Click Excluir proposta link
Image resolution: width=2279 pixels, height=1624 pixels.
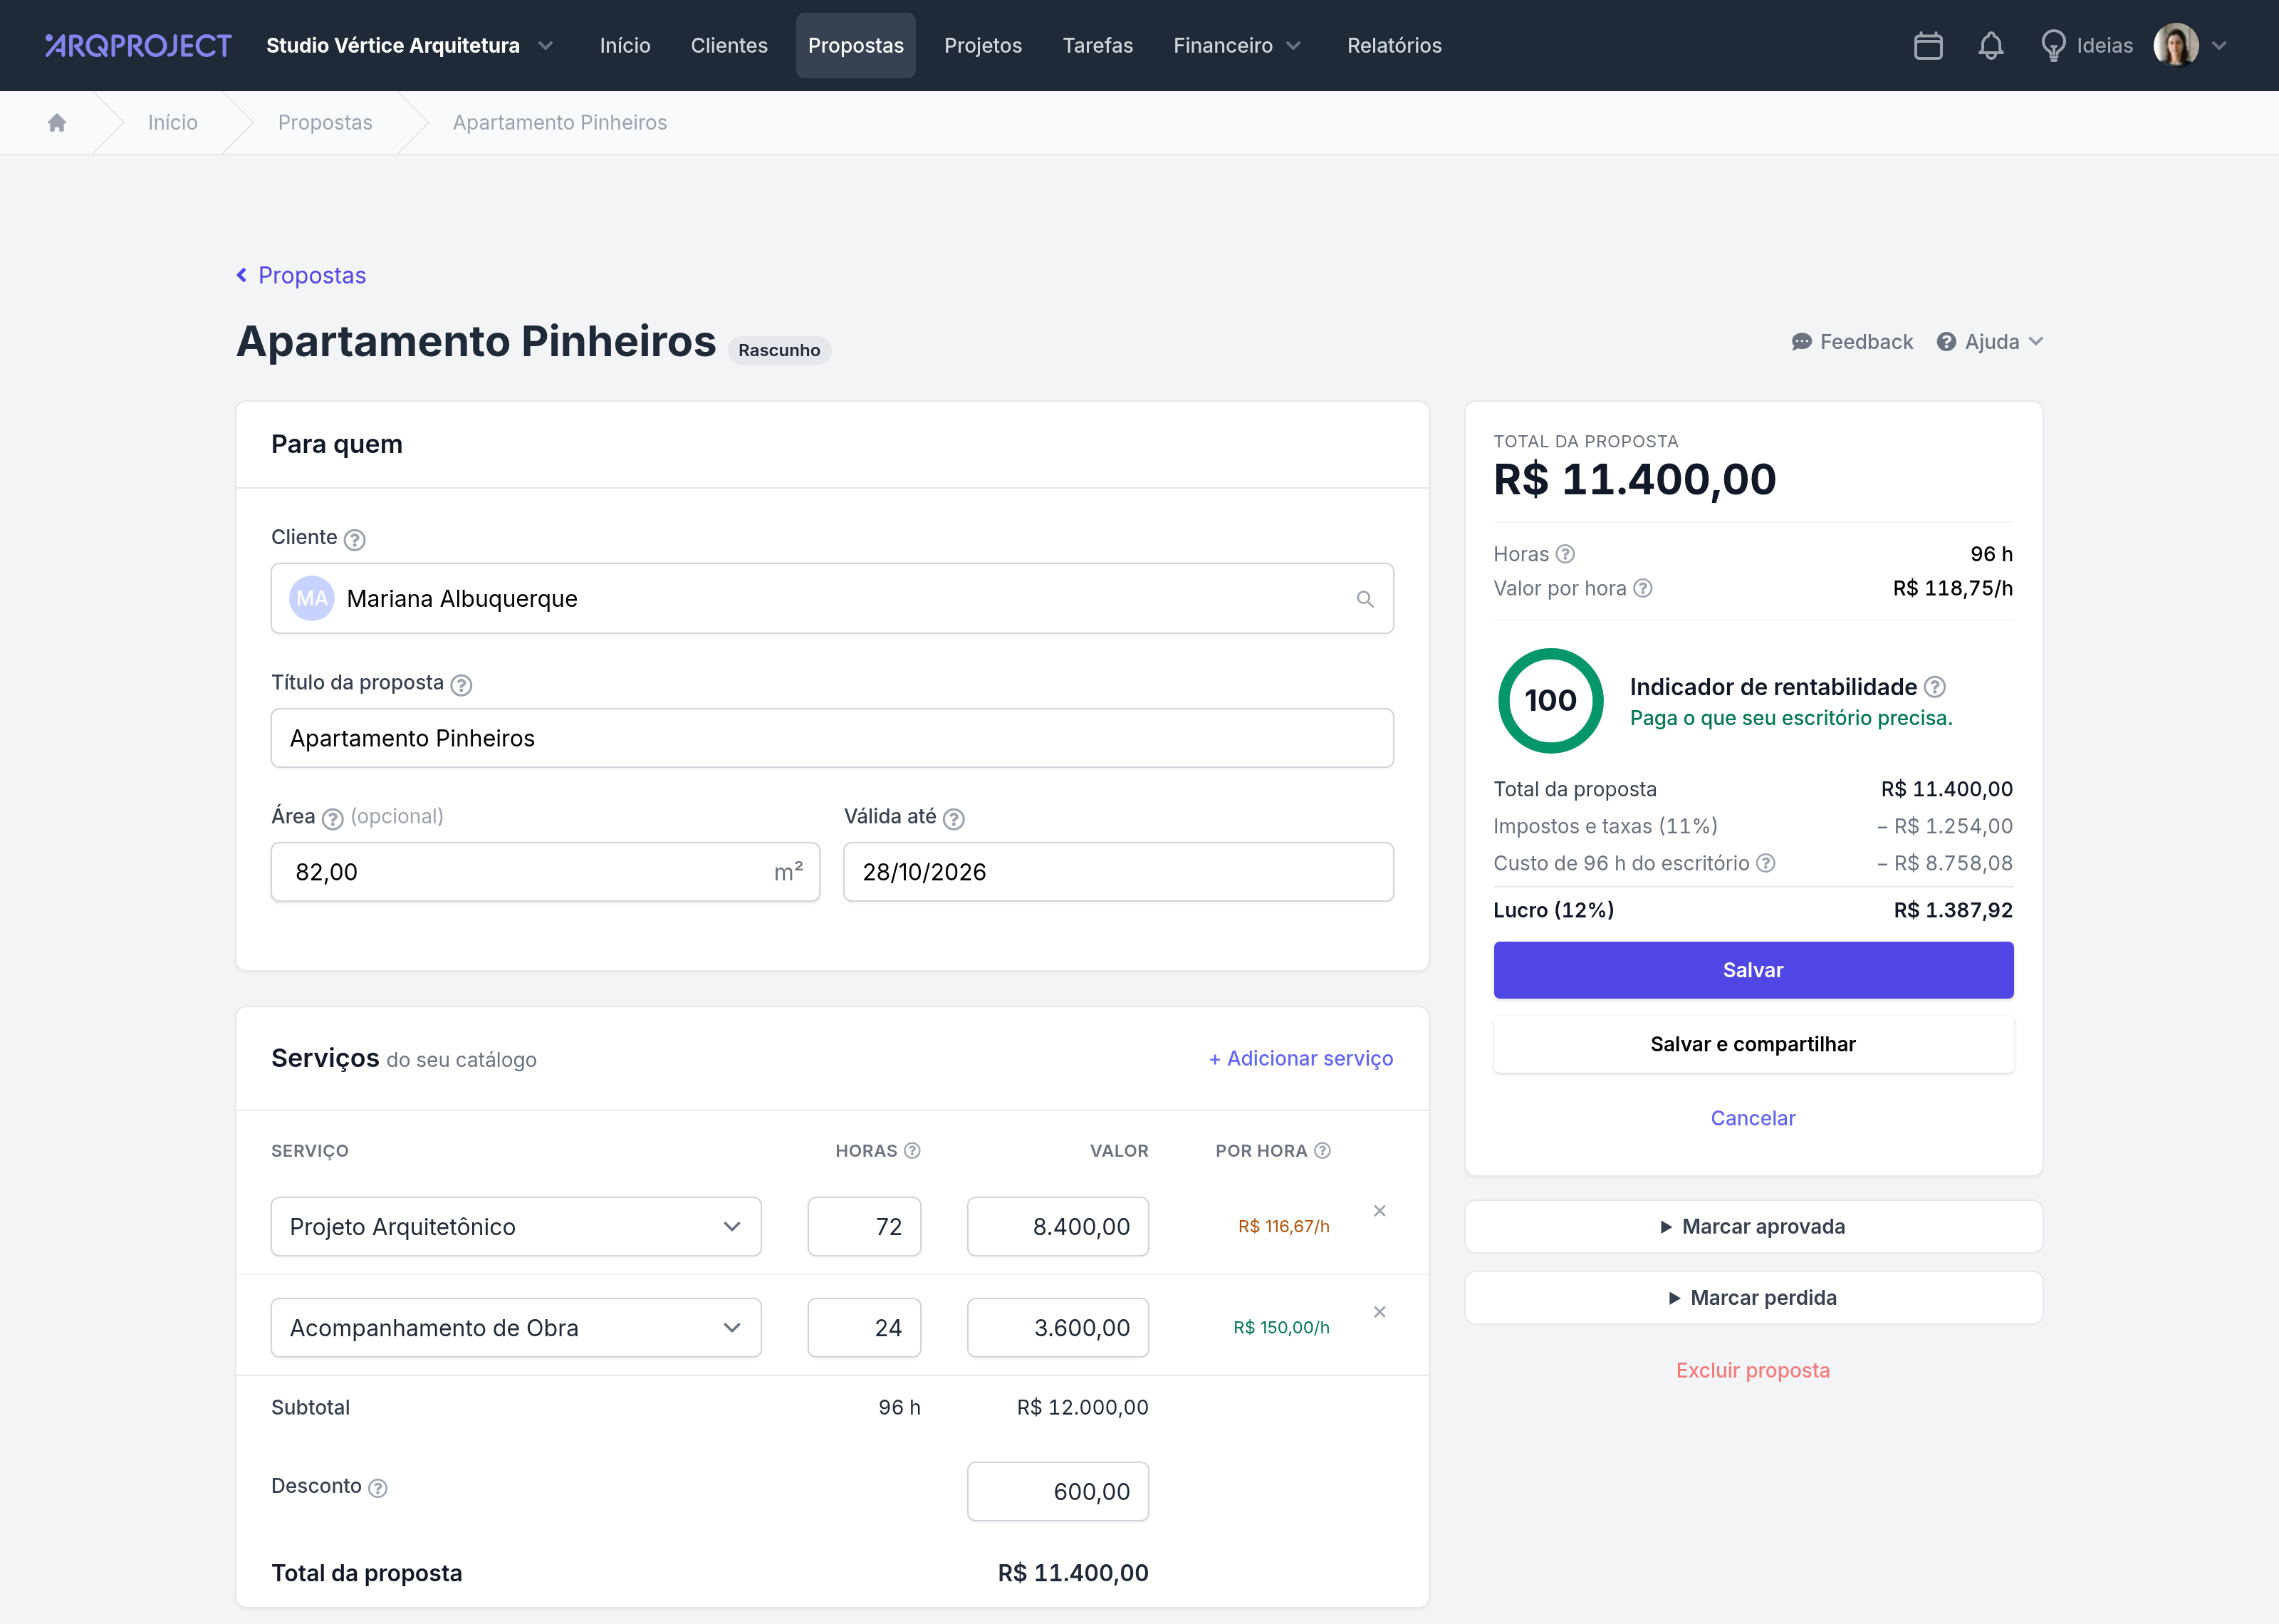1753,1370
